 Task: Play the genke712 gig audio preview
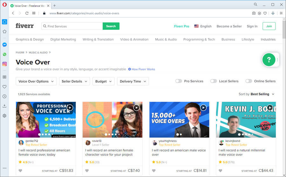click(70, 108)
